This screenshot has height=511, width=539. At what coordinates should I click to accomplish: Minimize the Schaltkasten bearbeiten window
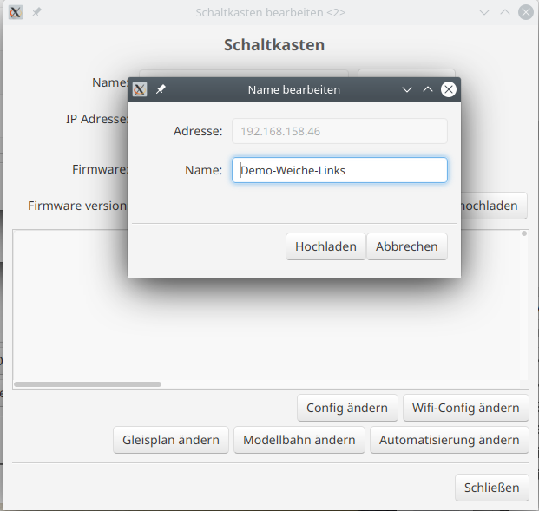(x=485, y=13)
